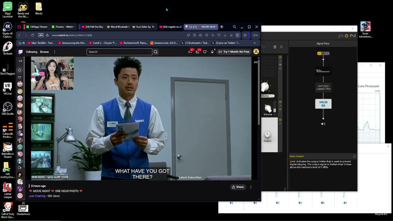Go back one page in the browser
393x221 pixels.
click(x=19, y=35)
